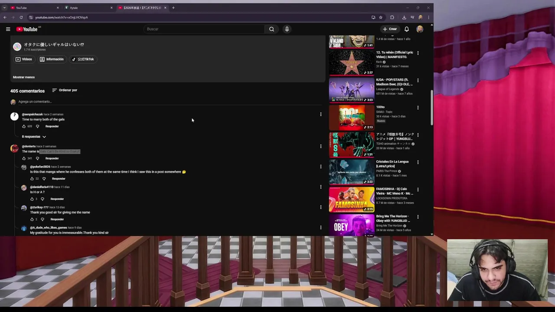Reload the page with the refresh icon
555x312 pixels.
21,17
